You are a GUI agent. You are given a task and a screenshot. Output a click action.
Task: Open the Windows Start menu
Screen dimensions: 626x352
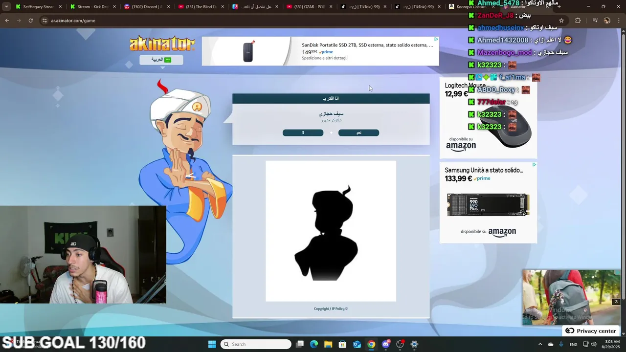[212, 344]
